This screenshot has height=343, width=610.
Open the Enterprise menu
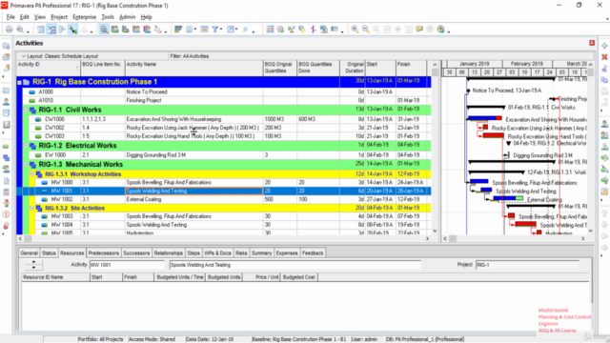click(x=85, y=17)
